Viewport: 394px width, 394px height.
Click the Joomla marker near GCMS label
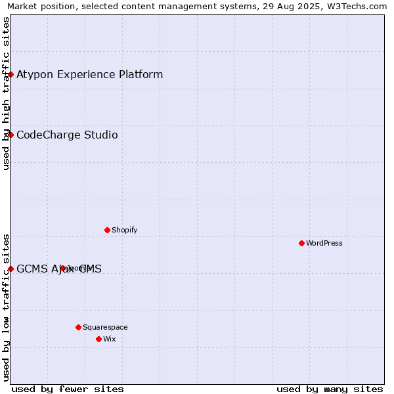63,269
